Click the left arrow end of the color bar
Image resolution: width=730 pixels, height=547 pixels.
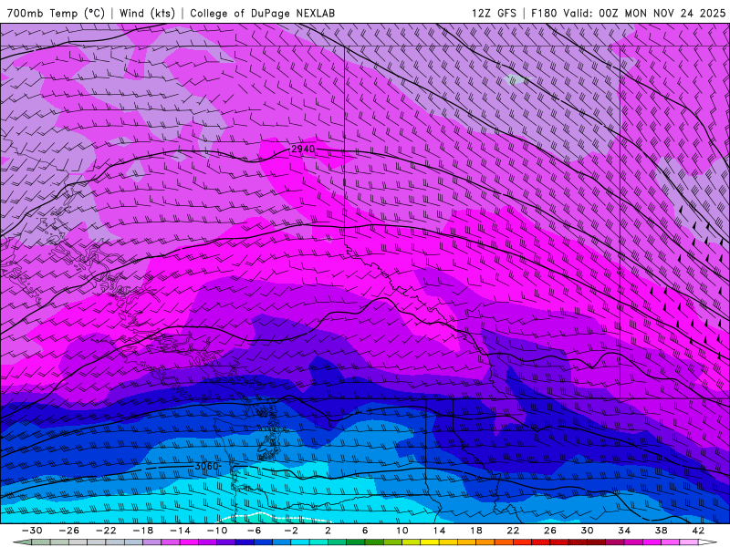[x=22, y=542]
